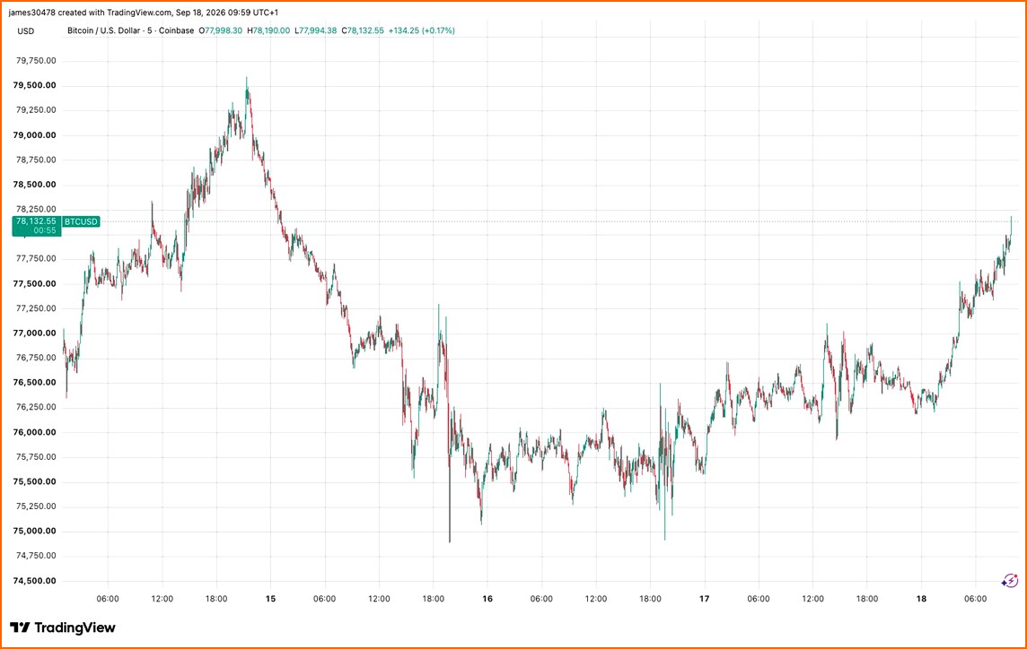The width and height of the screenshot is (1027, 649).
Task: Click the day 15 time axis label
Action: [x=270, y=599]
